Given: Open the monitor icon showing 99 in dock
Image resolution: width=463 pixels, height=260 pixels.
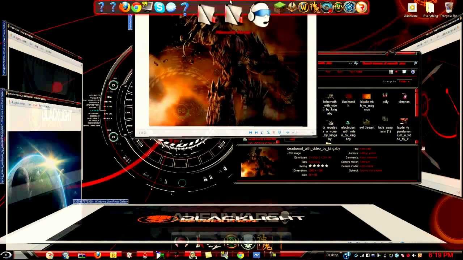Looking at the screenshot, I should (x=148, y=7).
